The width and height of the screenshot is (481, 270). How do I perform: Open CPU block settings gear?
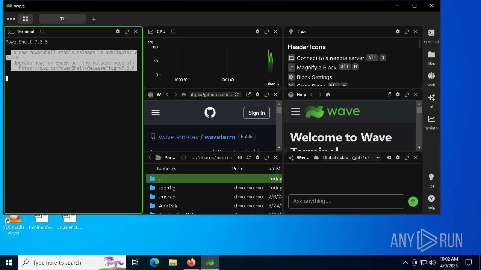pos(257,31)
